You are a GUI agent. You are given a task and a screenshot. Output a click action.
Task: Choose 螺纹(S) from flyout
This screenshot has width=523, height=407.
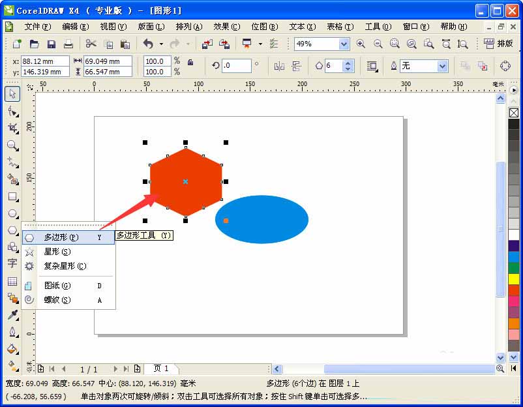click(x=68, y=300)
